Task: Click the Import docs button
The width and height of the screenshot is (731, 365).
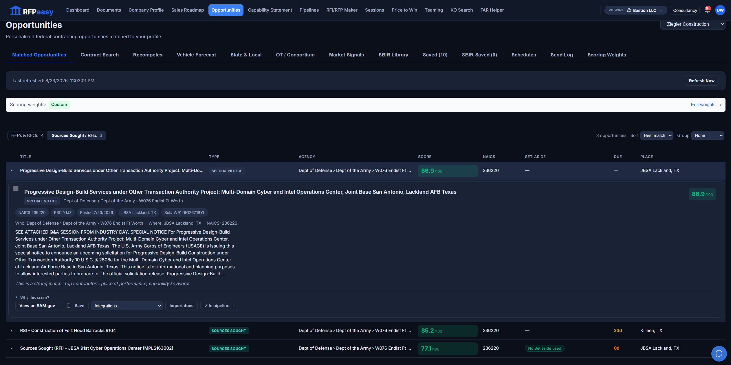Action: [181, 306]
